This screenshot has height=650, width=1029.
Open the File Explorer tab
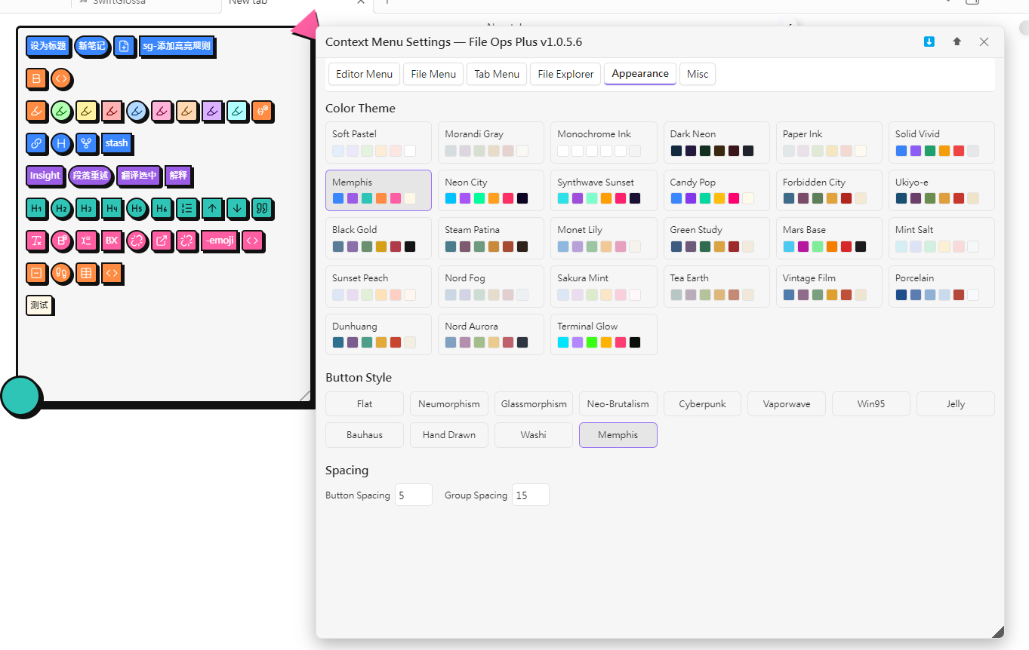click(x=565, y=74)
